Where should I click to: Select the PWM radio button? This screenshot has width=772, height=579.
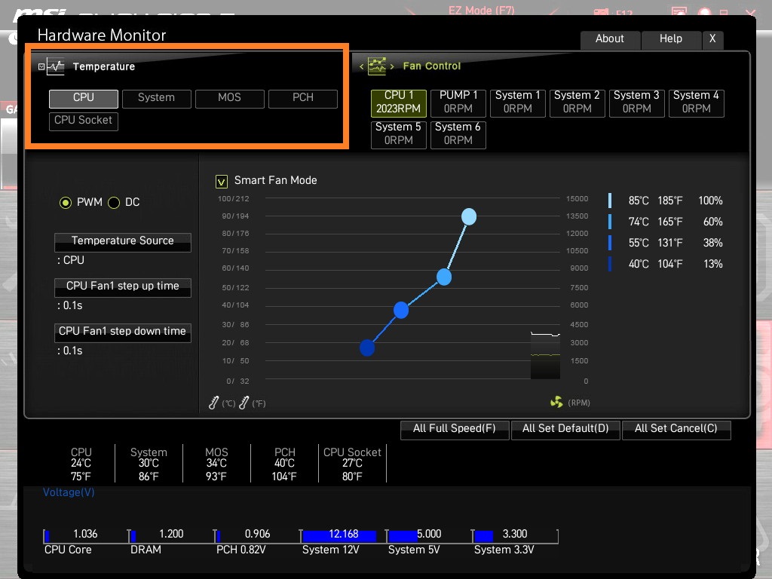click(66, 203)
